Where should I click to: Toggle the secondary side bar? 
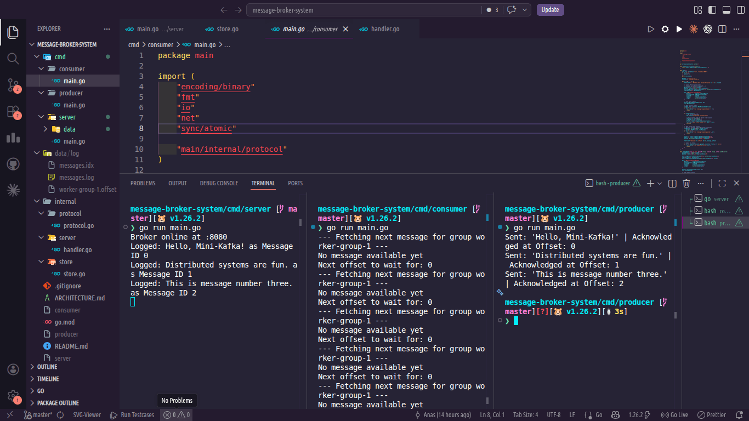click(741, 10)
